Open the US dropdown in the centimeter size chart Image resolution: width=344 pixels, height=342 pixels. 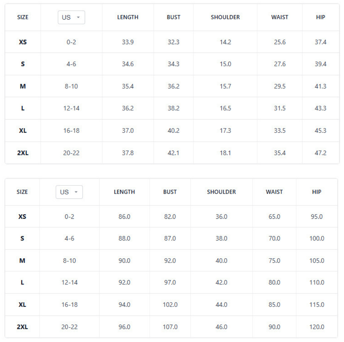[x=69, y=192]
